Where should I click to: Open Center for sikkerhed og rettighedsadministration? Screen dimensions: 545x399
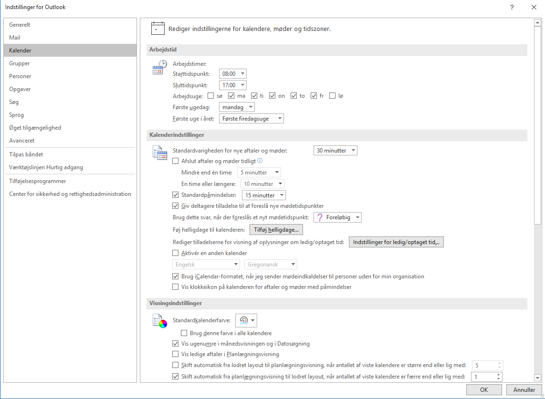point(70,194)
